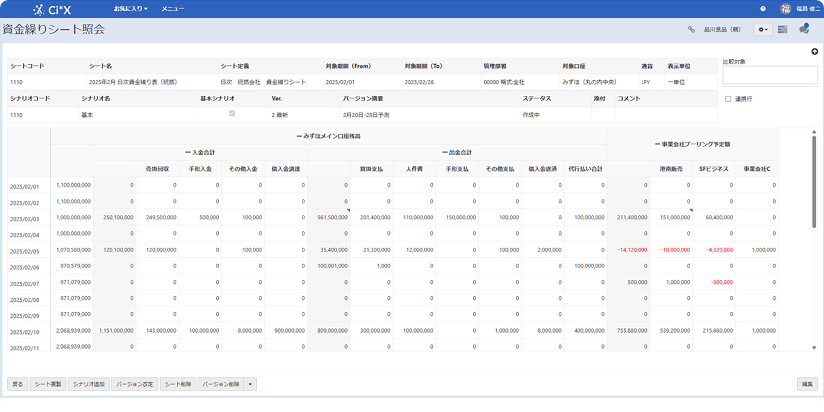Click the バージョン改定 button
The image size is (824, 412).
(134, 384)
